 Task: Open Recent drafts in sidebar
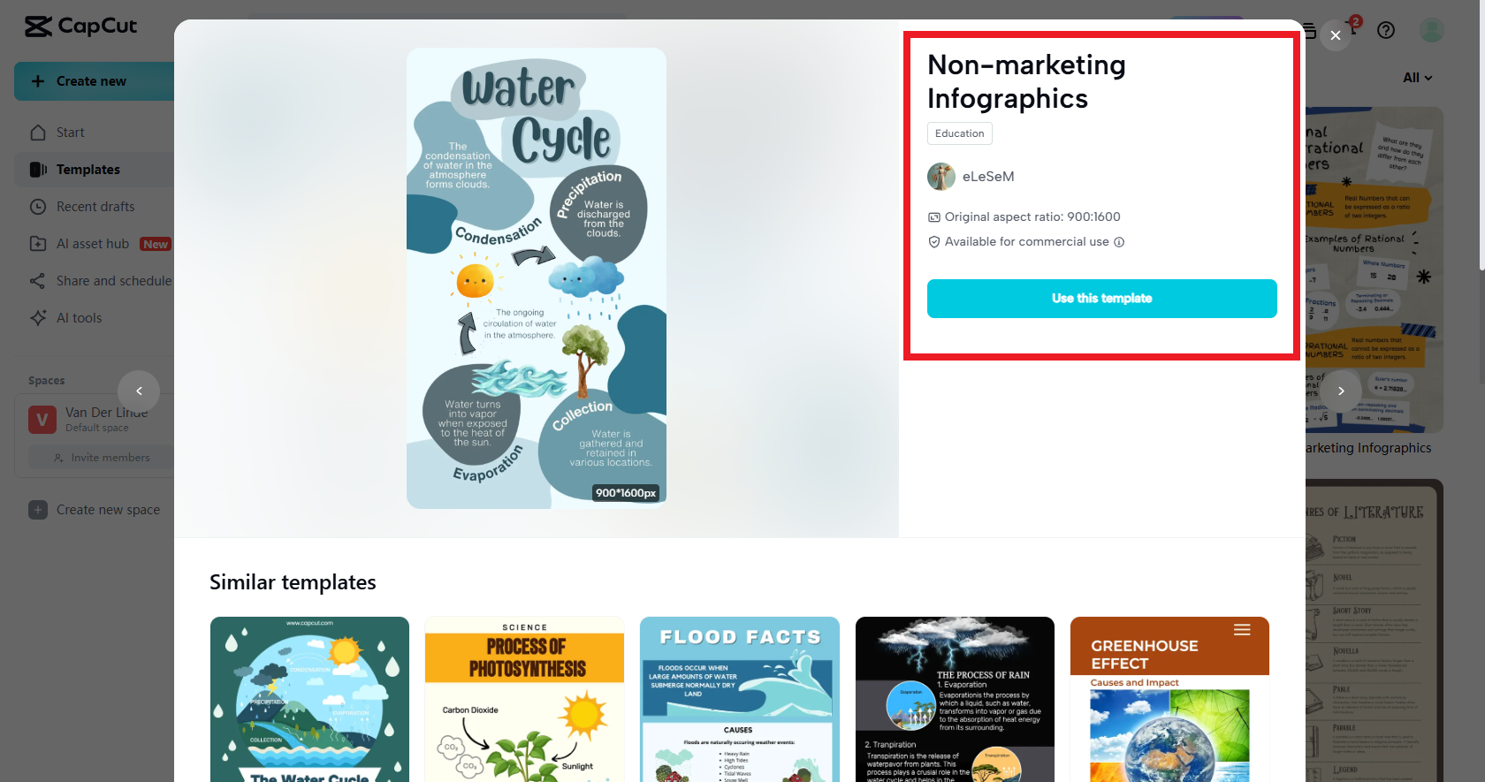pos(95,207)
